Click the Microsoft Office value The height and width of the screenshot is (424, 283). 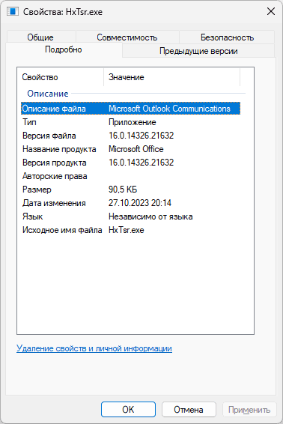point(136,149)
